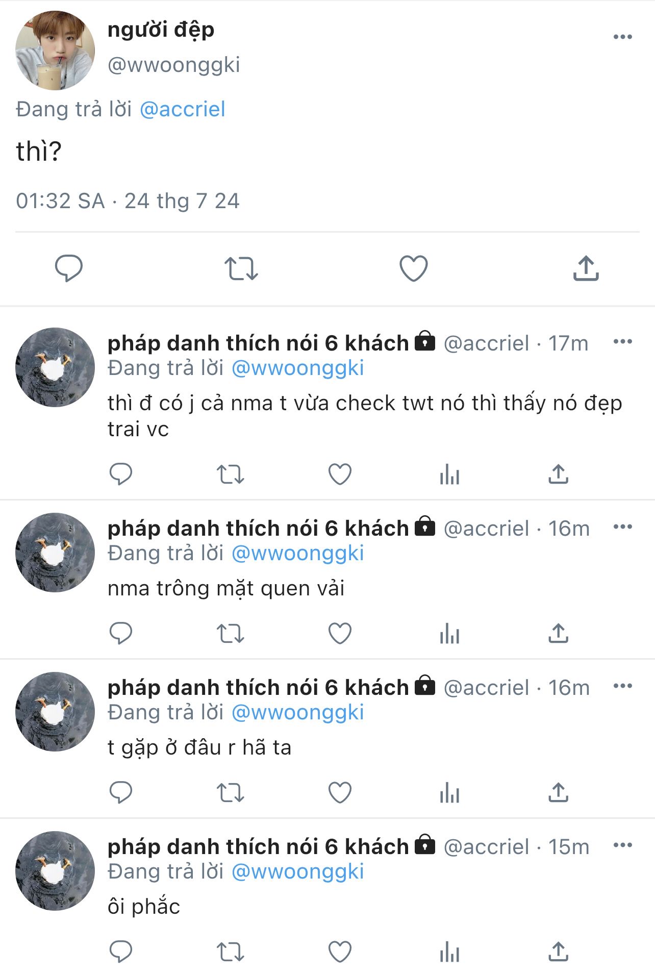Screen dimensions: 655x976
Task: View analytics for the 'đẹp trai vc' reply
Action: 449,474
